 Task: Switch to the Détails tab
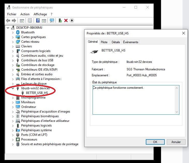tap(116, 42)
